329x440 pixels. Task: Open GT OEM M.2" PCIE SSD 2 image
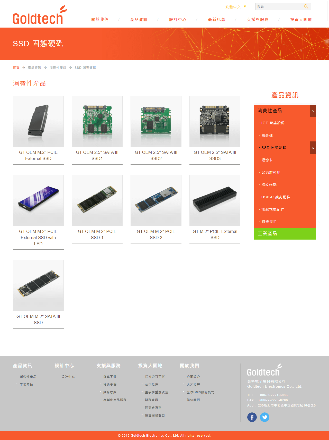156,200
